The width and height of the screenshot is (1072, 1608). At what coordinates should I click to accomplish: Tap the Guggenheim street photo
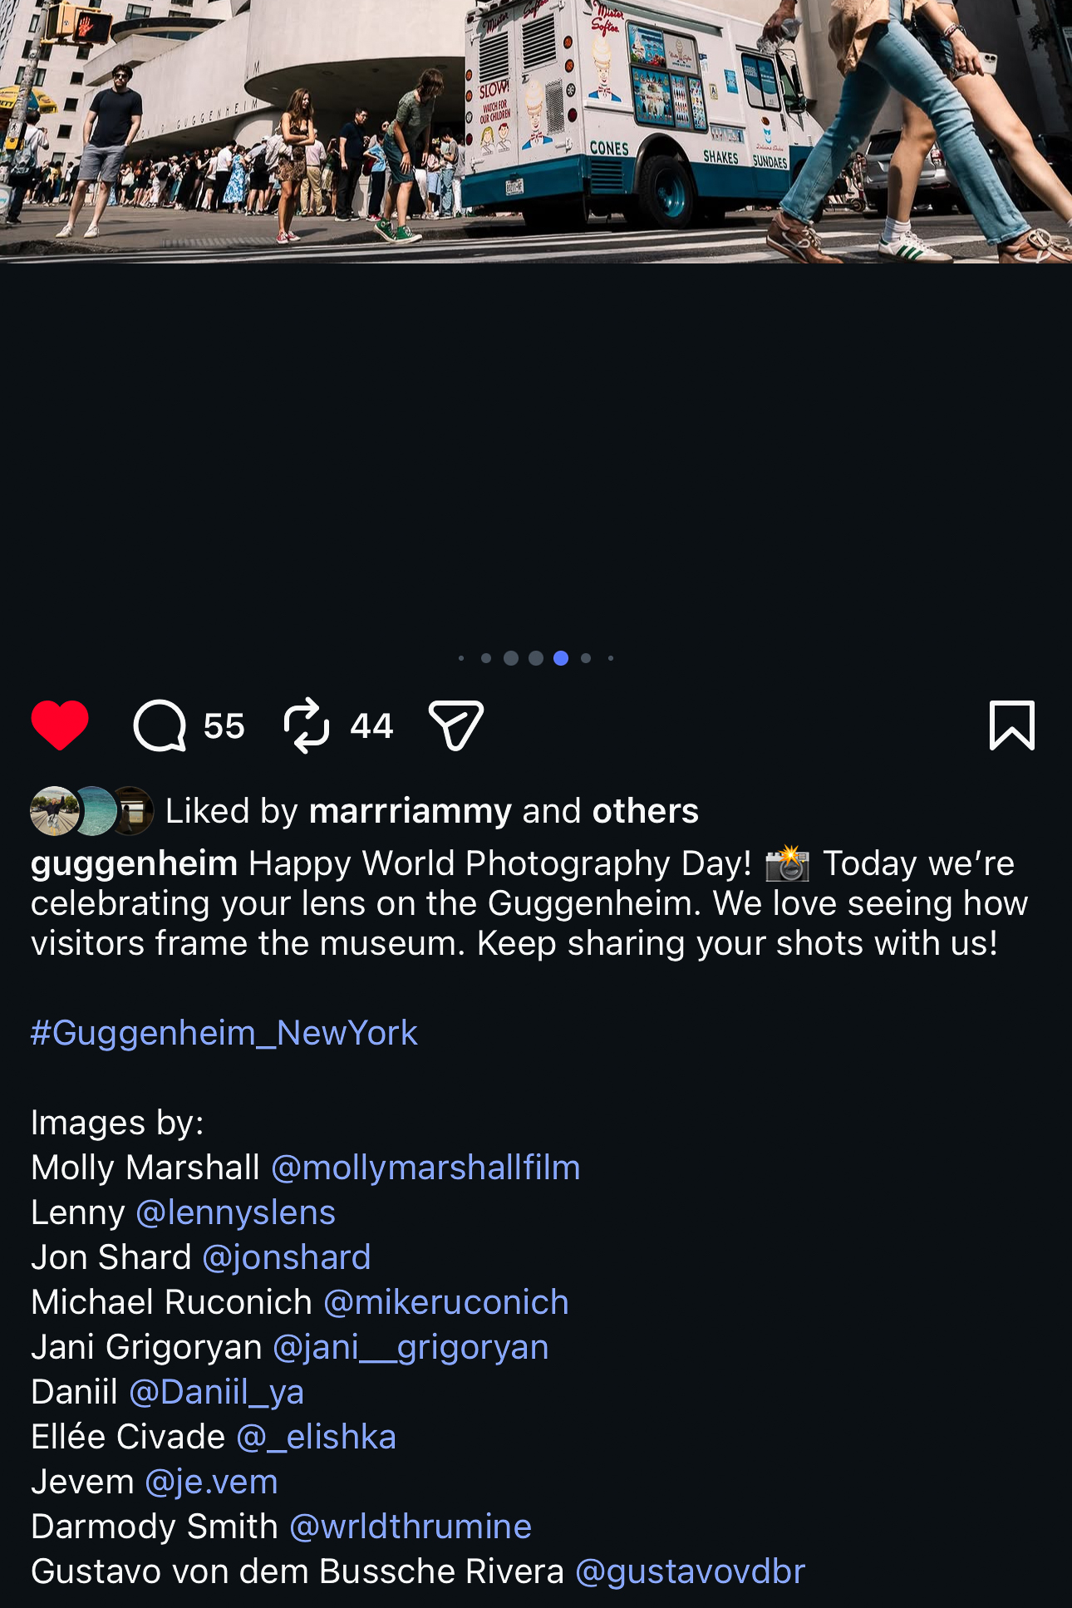pos(536,131)
